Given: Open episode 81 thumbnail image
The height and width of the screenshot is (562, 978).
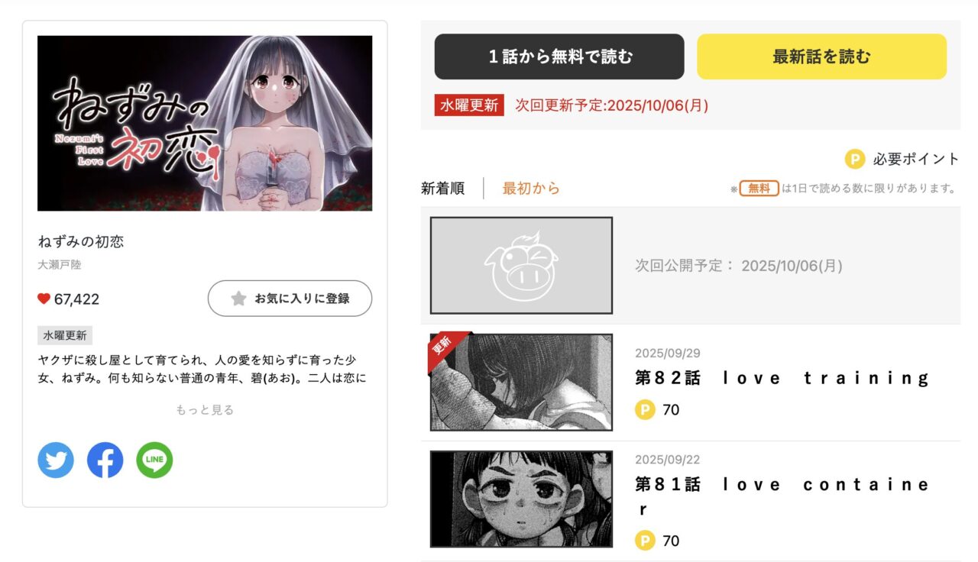Looking at the screenshot, I should pos(521,499).
